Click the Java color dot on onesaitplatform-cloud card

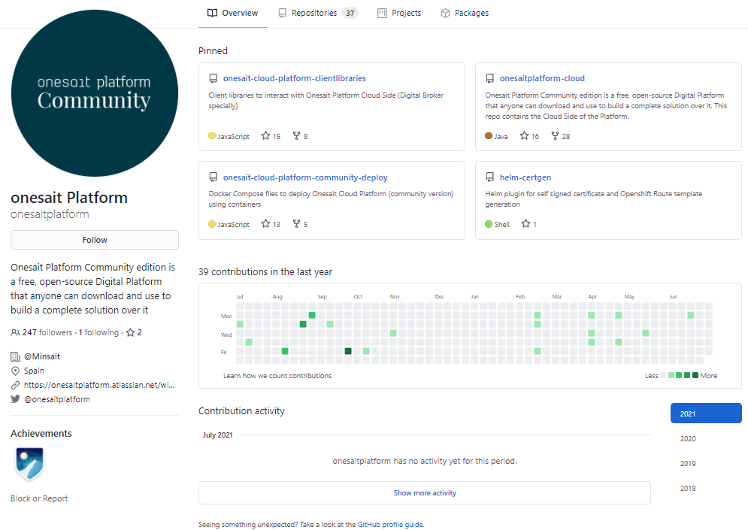489,136
